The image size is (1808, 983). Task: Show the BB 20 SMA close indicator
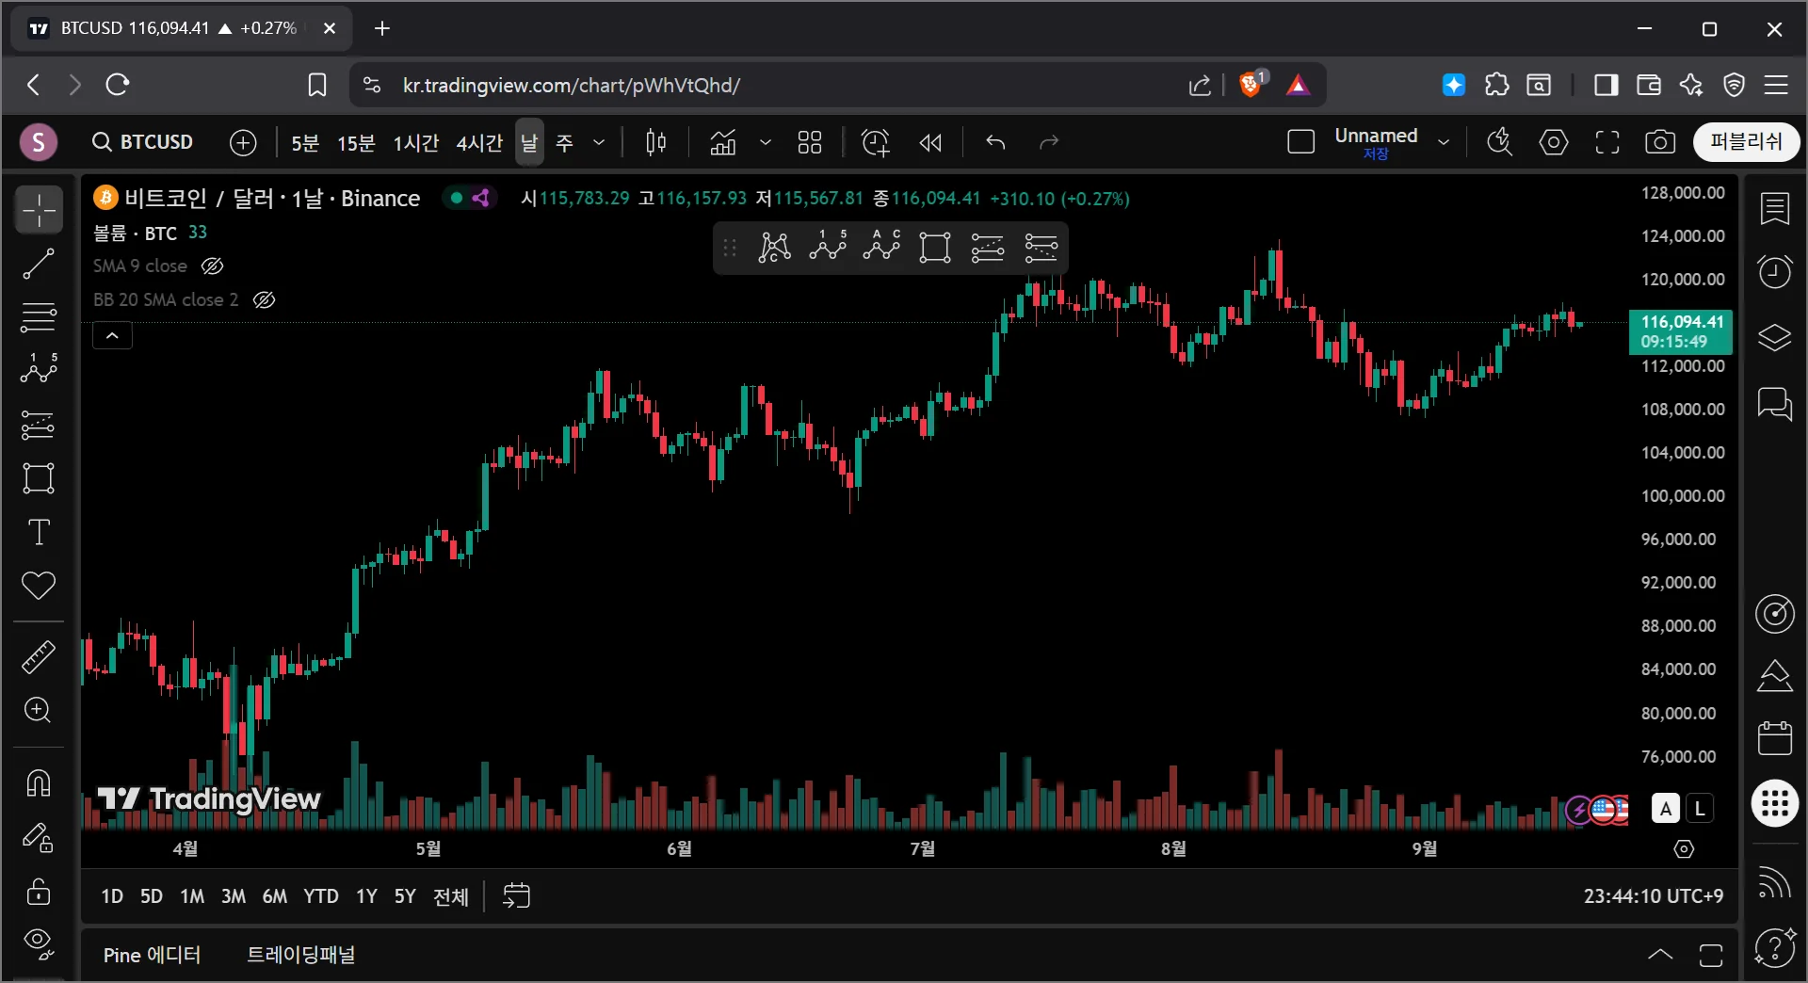pyautogui.click(x=265, y=300)
